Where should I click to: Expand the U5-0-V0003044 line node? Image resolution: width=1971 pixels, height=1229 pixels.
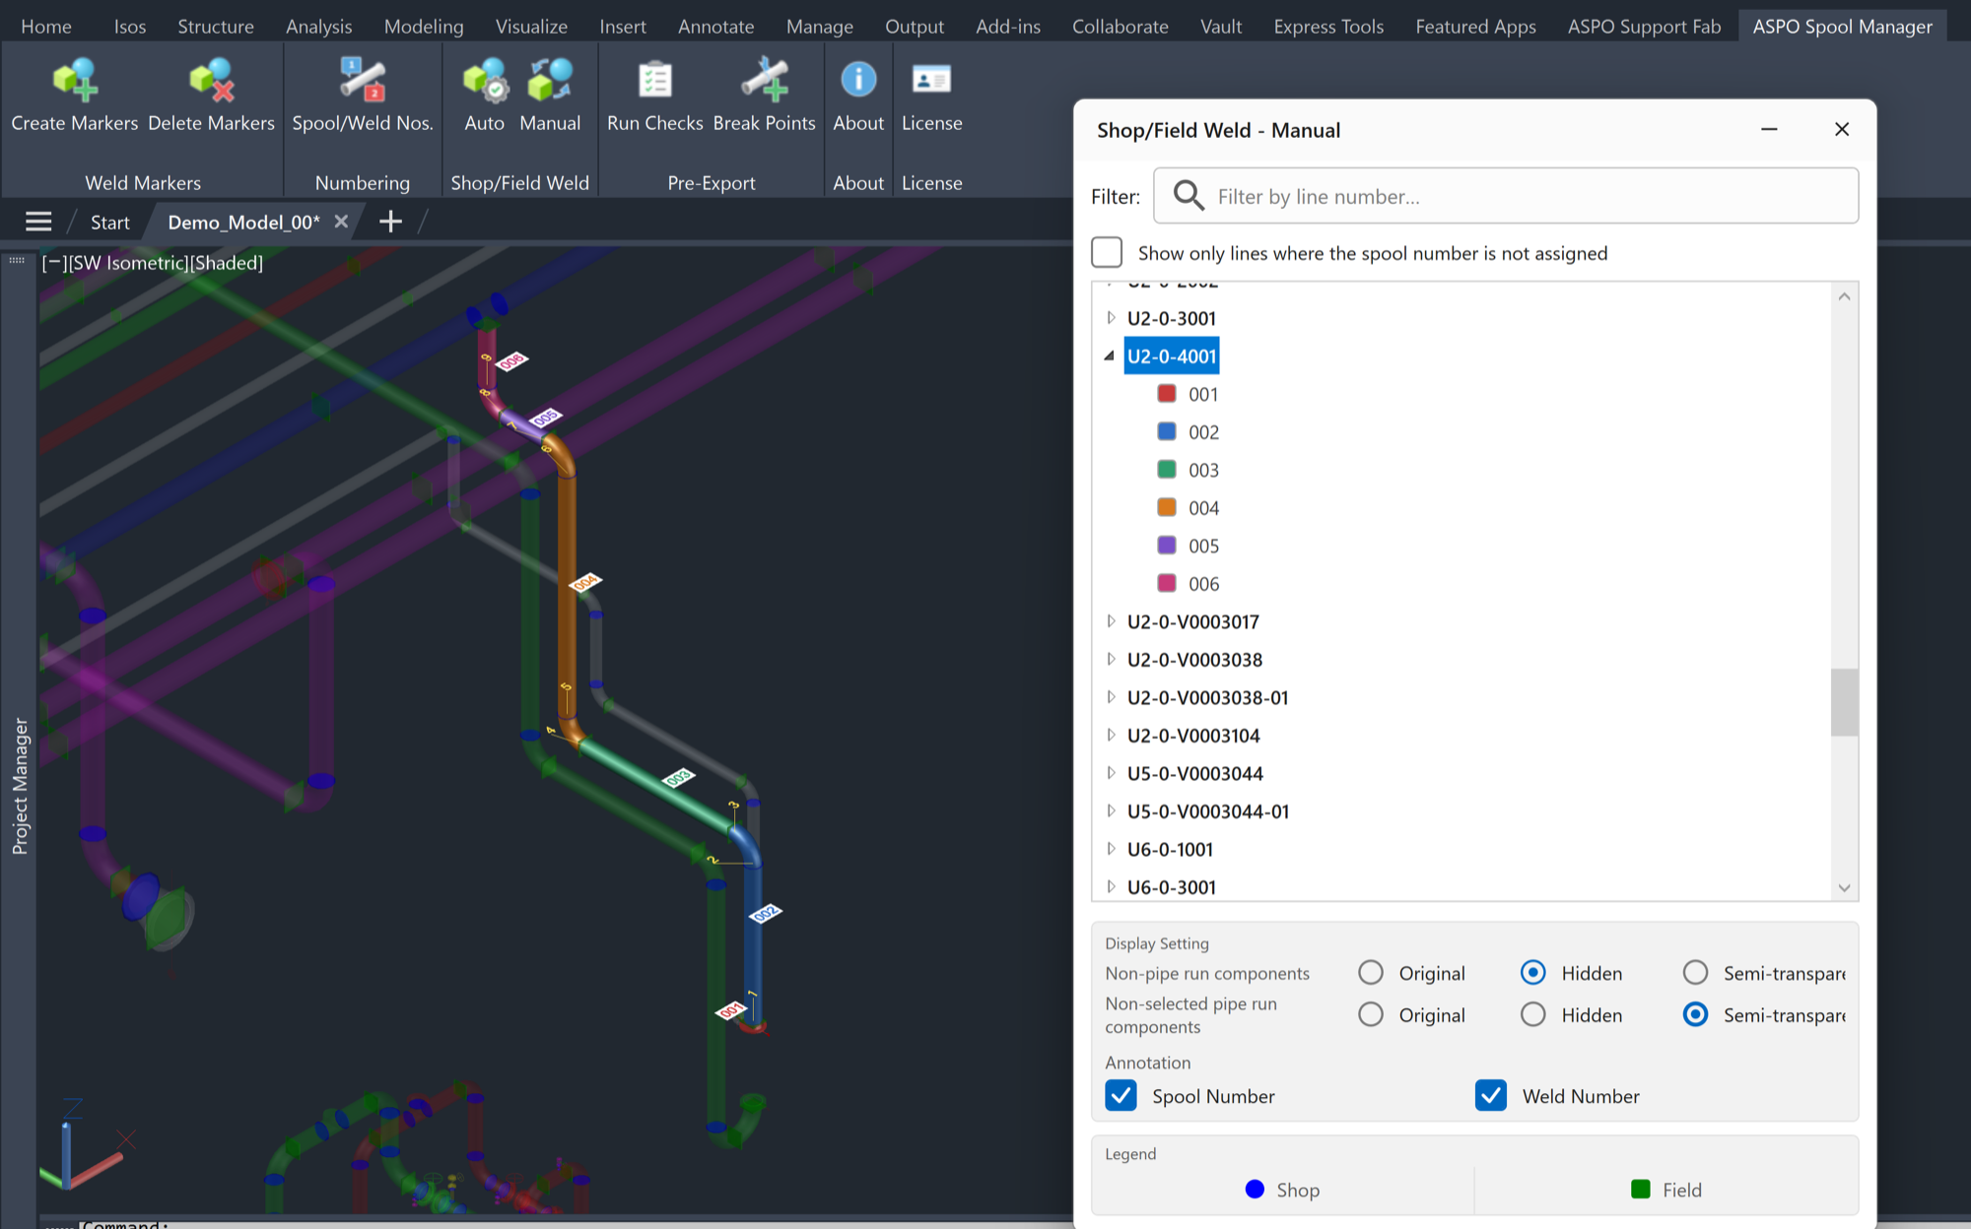(x=1111, y=772)
